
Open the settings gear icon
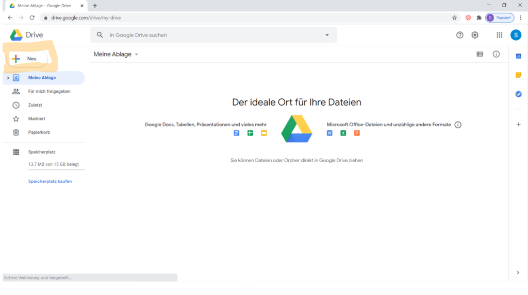click(475, 35)
